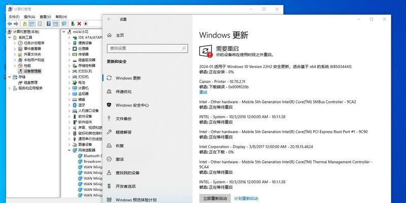Go to 传递优化 in Settings sidebar

[124, 92]
